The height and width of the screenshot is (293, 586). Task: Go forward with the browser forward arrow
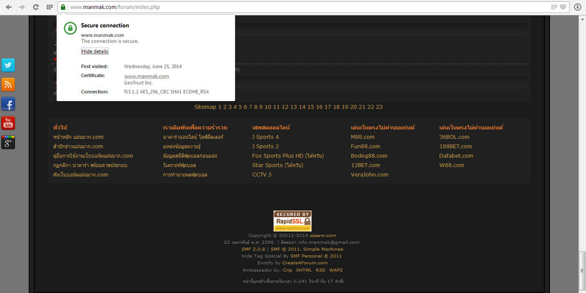point(22,7)
